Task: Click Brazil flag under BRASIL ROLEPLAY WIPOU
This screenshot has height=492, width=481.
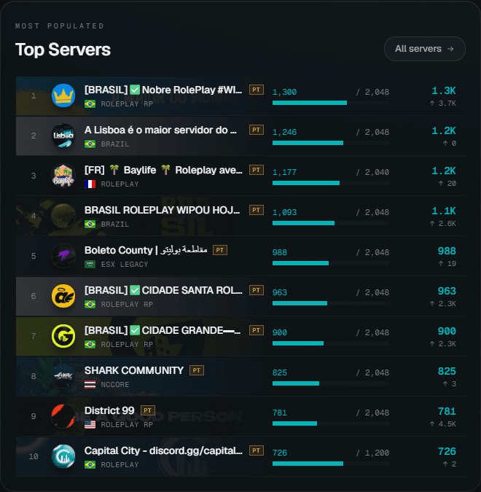Action: (x=90, y=224)
